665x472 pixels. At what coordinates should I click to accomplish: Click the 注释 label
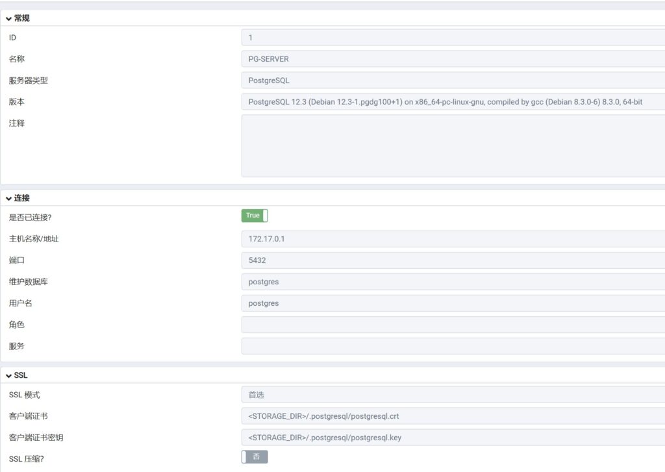click(16, 123)
